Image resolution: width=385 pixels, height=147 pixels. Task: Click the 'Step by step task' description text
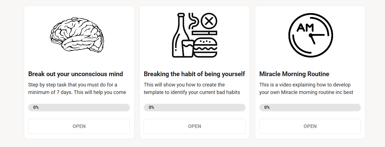coord(77,88)
